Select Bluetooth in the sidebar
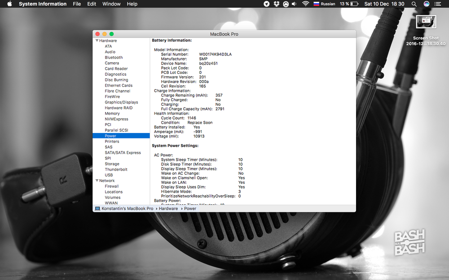 click(114, 57)
